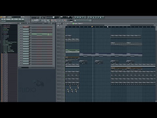Toggle pattern/song mode switch
157x118 pixels.
click(x=32, y=20)
